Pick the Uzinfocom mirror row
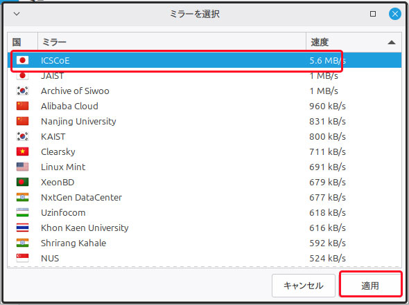This screenshot has height=305, width=409. coord(204,212)
